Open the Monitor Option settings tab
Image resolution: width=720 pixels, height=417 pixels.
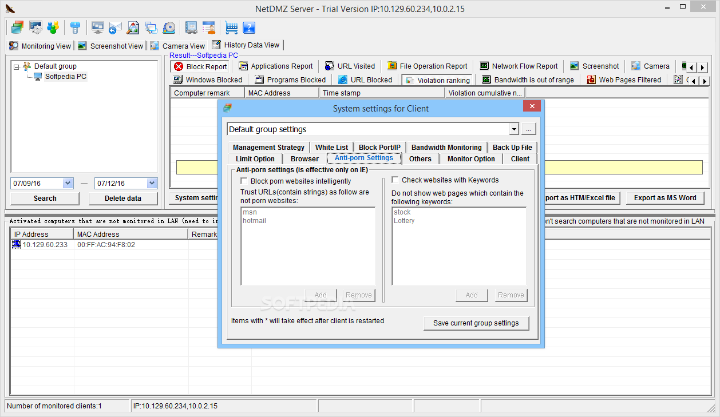(x=471, y=159)
